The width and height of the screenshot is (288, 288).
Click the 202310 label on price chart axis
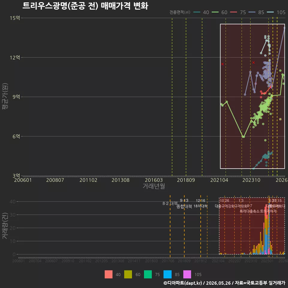tap(251, 180)
